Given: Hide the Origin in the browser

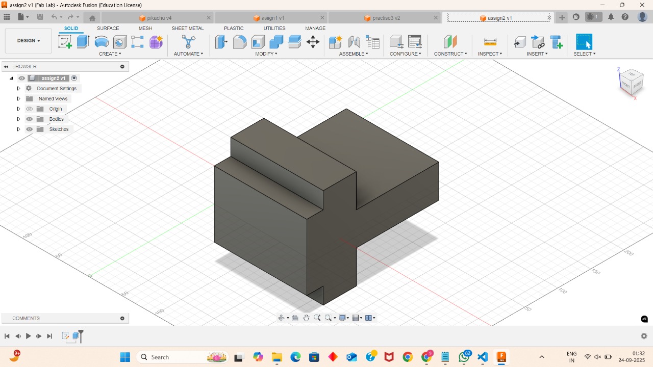Looking at the screenshot, I should pos(29,109).
